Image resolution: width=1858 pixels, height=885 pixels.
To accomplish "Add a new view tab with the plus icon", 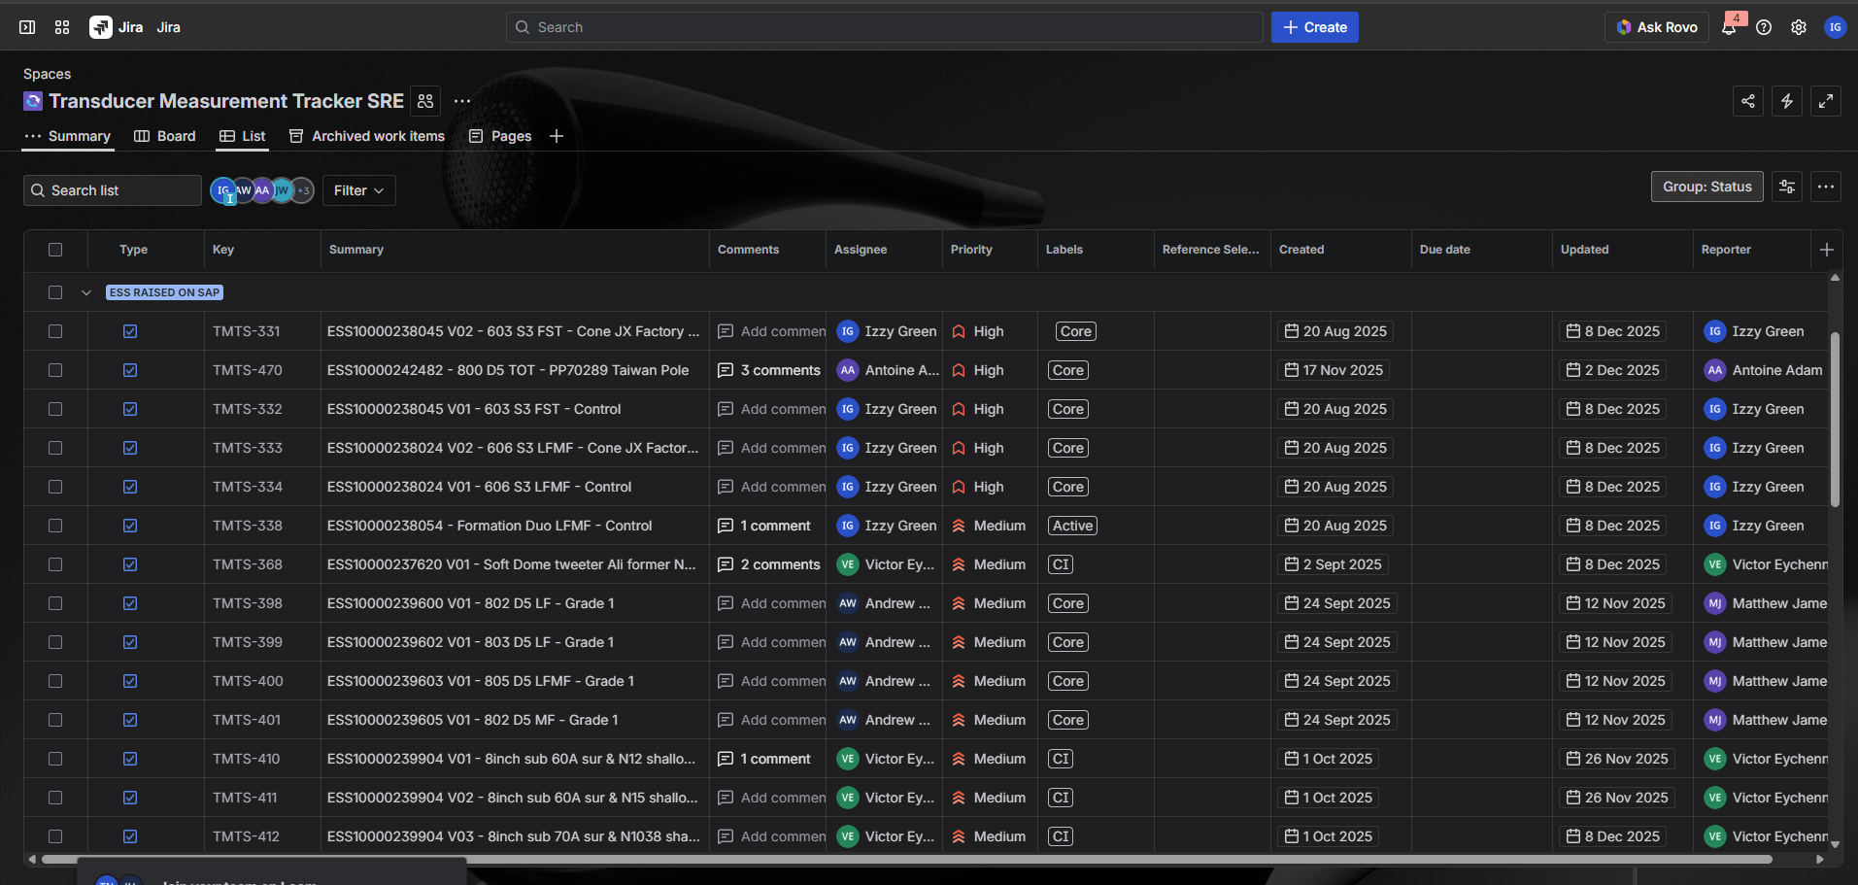I will pos(557,136).
